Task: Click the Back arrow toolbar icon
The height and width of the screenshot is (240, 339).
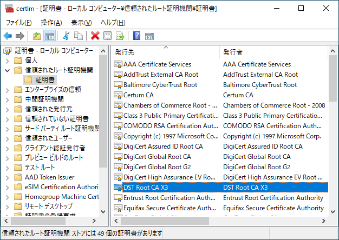Action: tap(8, 36)
